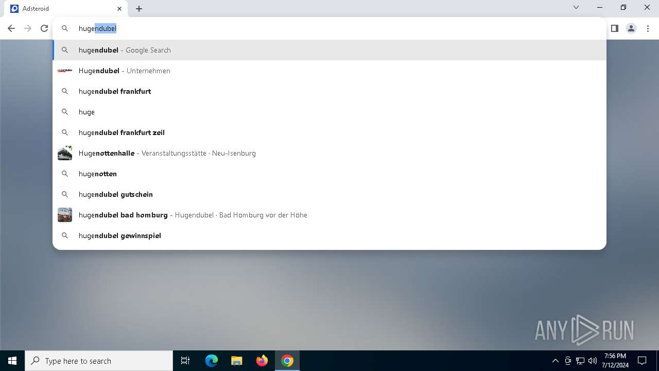Viewport: 659px width, 371px height.
Task: Toggle the browser side panel icon
Action: point(614,28)
